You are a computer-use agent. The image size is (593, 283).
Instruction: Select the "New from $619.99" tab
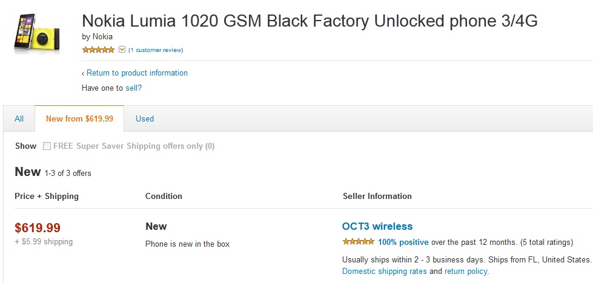tap(79, 119)
